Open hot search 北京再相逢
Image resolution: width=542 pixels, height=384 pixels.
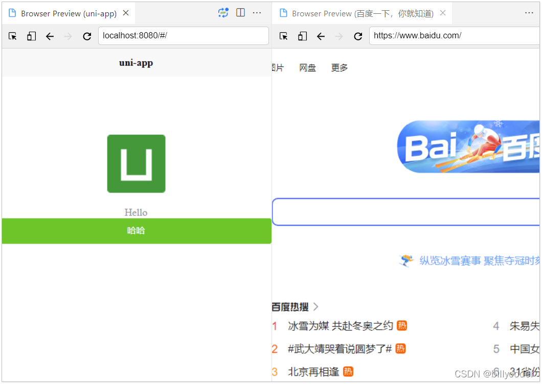coord(313,372)
